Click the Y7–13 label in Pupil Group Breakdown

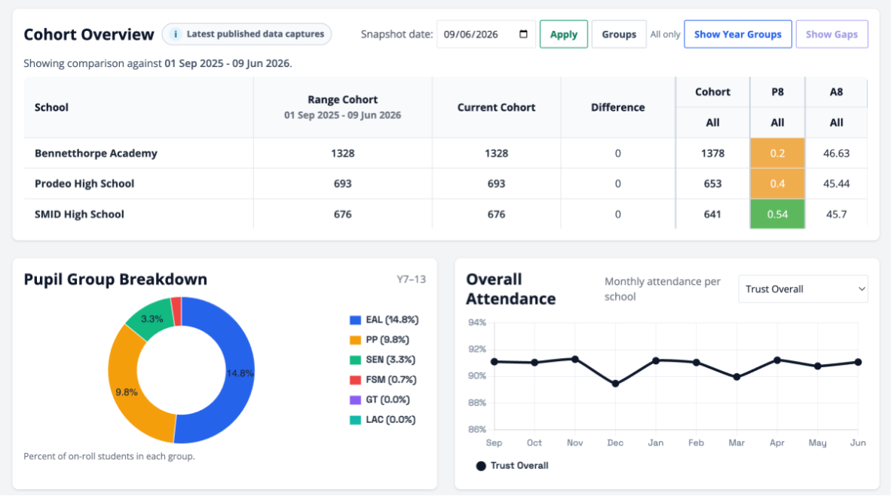411,279
